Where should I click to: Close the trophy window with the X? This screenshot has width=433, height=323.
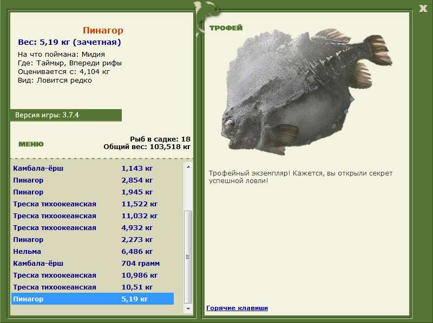click(x=423, y=8)
